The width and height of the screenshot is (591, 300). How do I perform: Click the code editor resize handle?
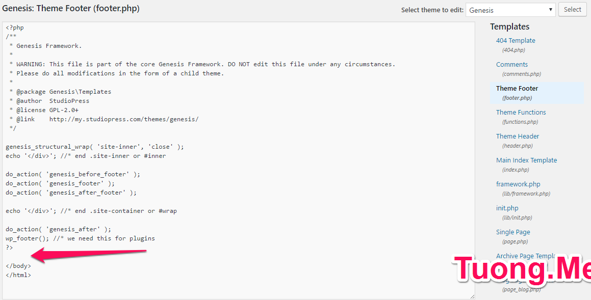coord(472,296)
